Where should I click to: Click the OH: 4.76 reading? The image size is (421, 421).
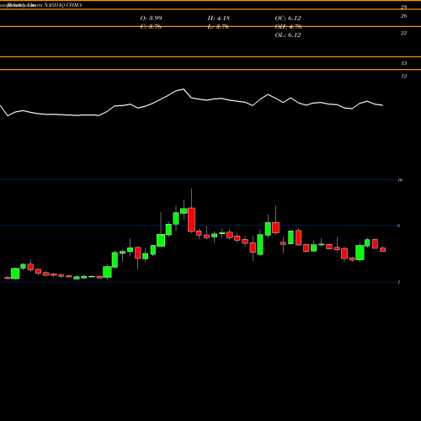tap(288, 27)
